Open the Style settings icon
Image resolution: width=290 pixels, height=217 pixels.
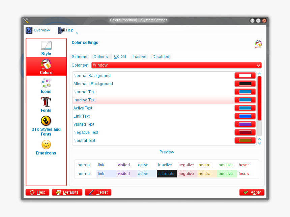click(46, 46)
